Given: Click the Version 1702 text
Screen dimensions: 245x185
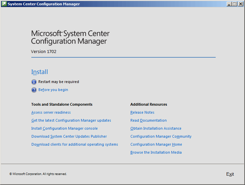Looking at the screenshot, I should point(44,51).
